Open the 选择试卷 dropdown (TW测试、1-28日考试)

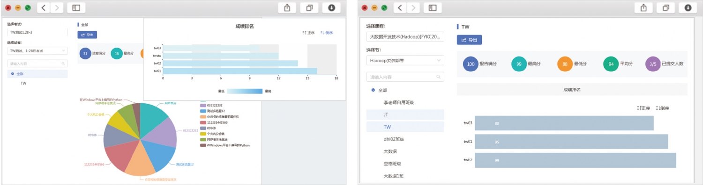(x=37, y=50)
